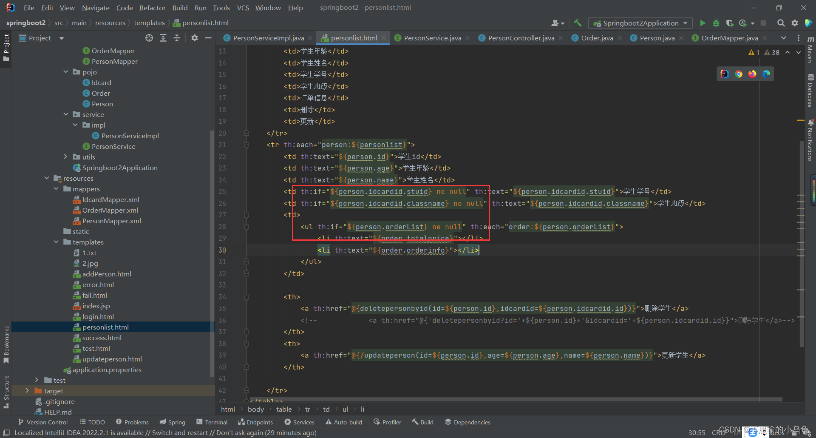Open PersonMapper.xml in project tree
816x438 pixels.
pos(111,221)
